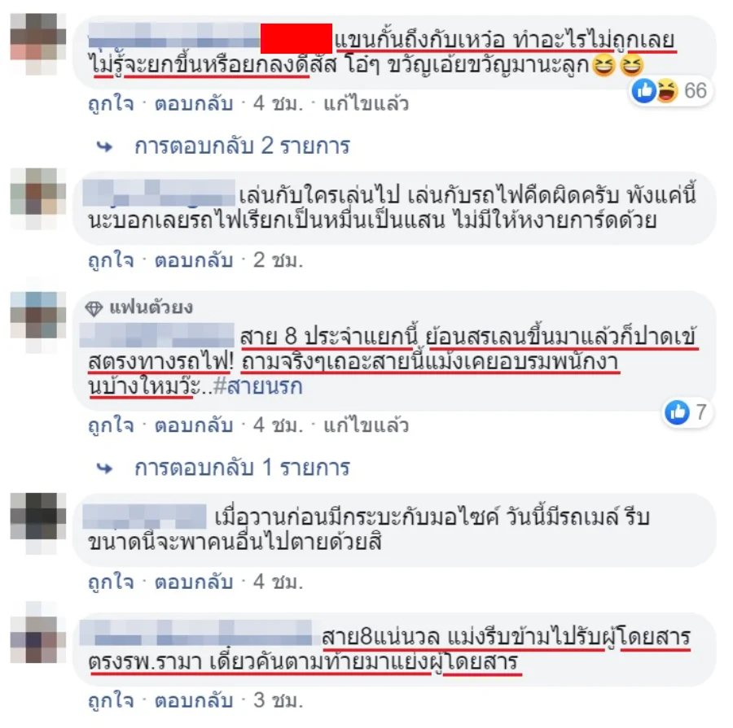Screen dimensions: 733x728
Task: Click the reply arrow icon beside 'การตอบกลับ 1 รายการ'
Action: point(105,468)
